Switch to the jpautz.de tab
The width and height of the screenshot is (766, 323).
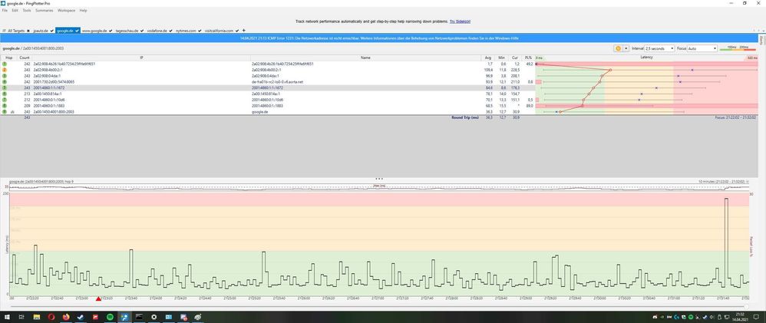41,31
